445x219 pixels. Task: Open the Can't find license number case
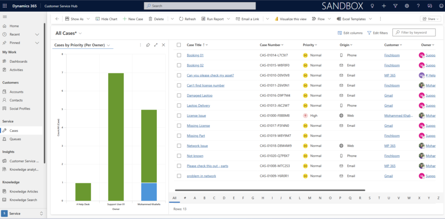tap(206, 86)
